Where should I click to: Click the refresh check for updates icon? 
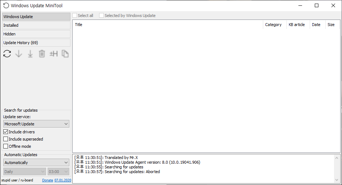click(7, 53)
